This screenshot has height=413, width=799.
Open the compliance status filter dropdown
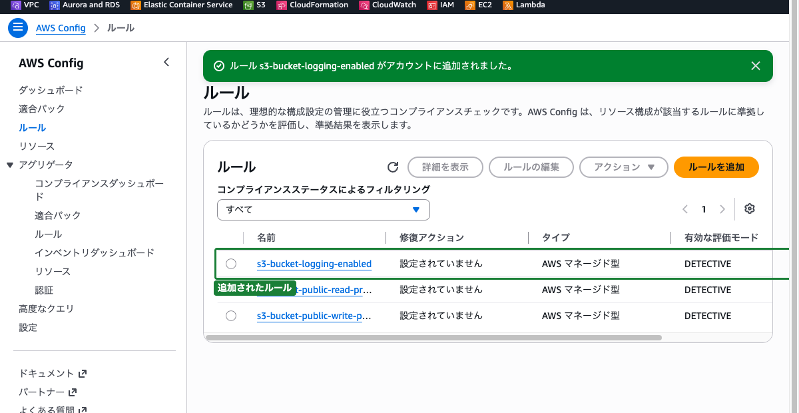point(324,209)
